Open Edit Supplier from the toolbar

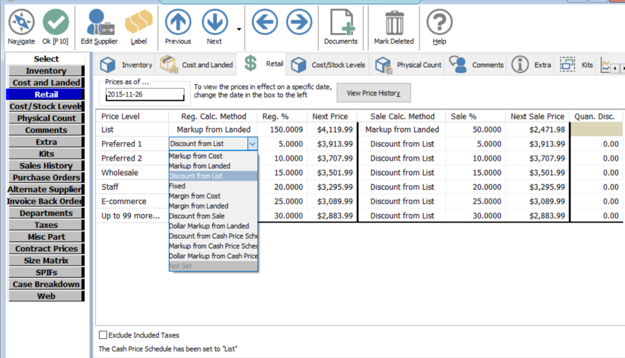coord(99,22)
